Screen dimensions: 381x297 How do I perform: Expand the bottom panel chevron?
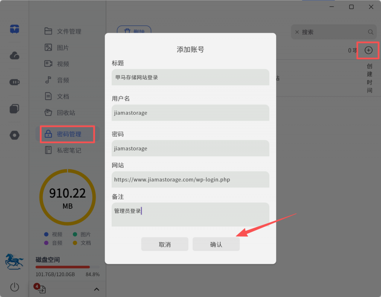coord(96,289)
